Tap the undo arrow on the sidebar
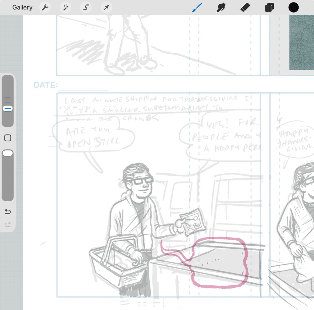 point(8,212)
